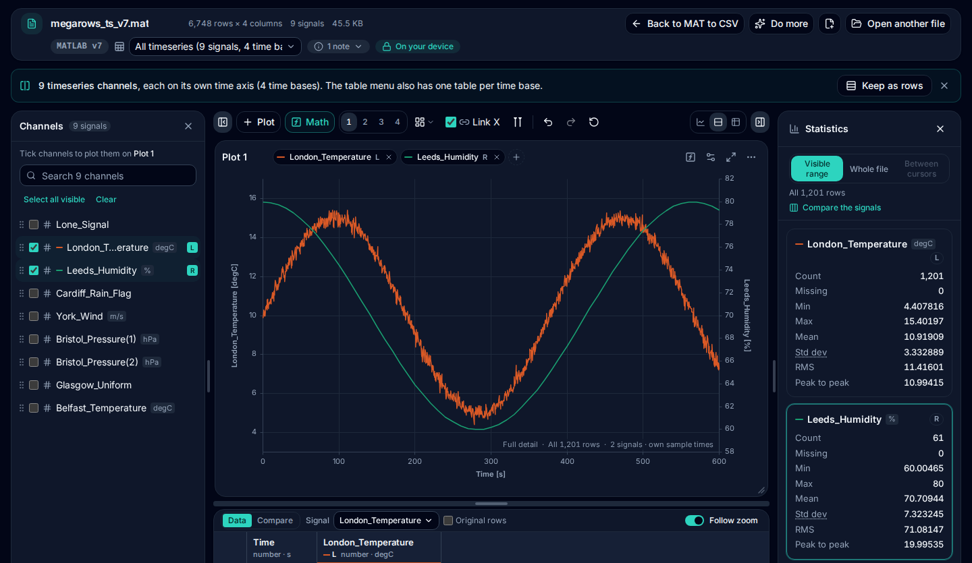Tick the York_Wind channel checkbox

point(34,316)
